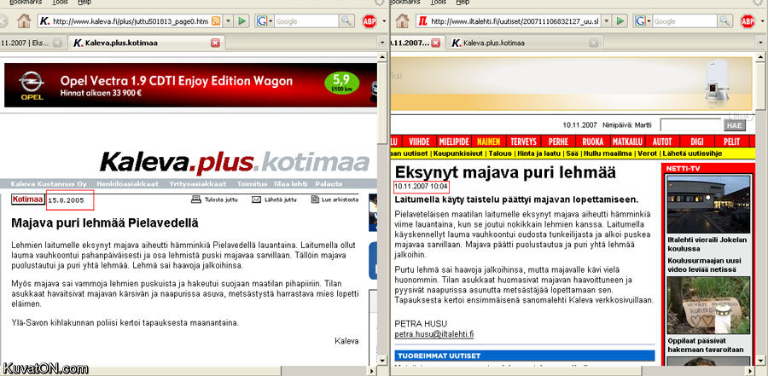
Task: Click RSS feed icon in Kaleva address bar
Action: pos(216,21)
